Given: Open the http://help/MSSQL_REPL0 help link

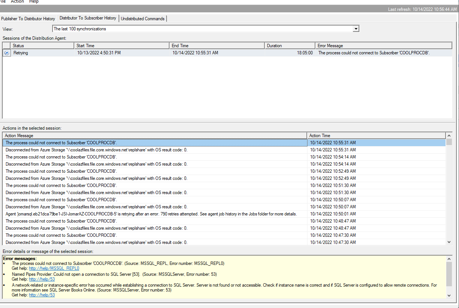Looking at the screenshot, I should [54, 268].
